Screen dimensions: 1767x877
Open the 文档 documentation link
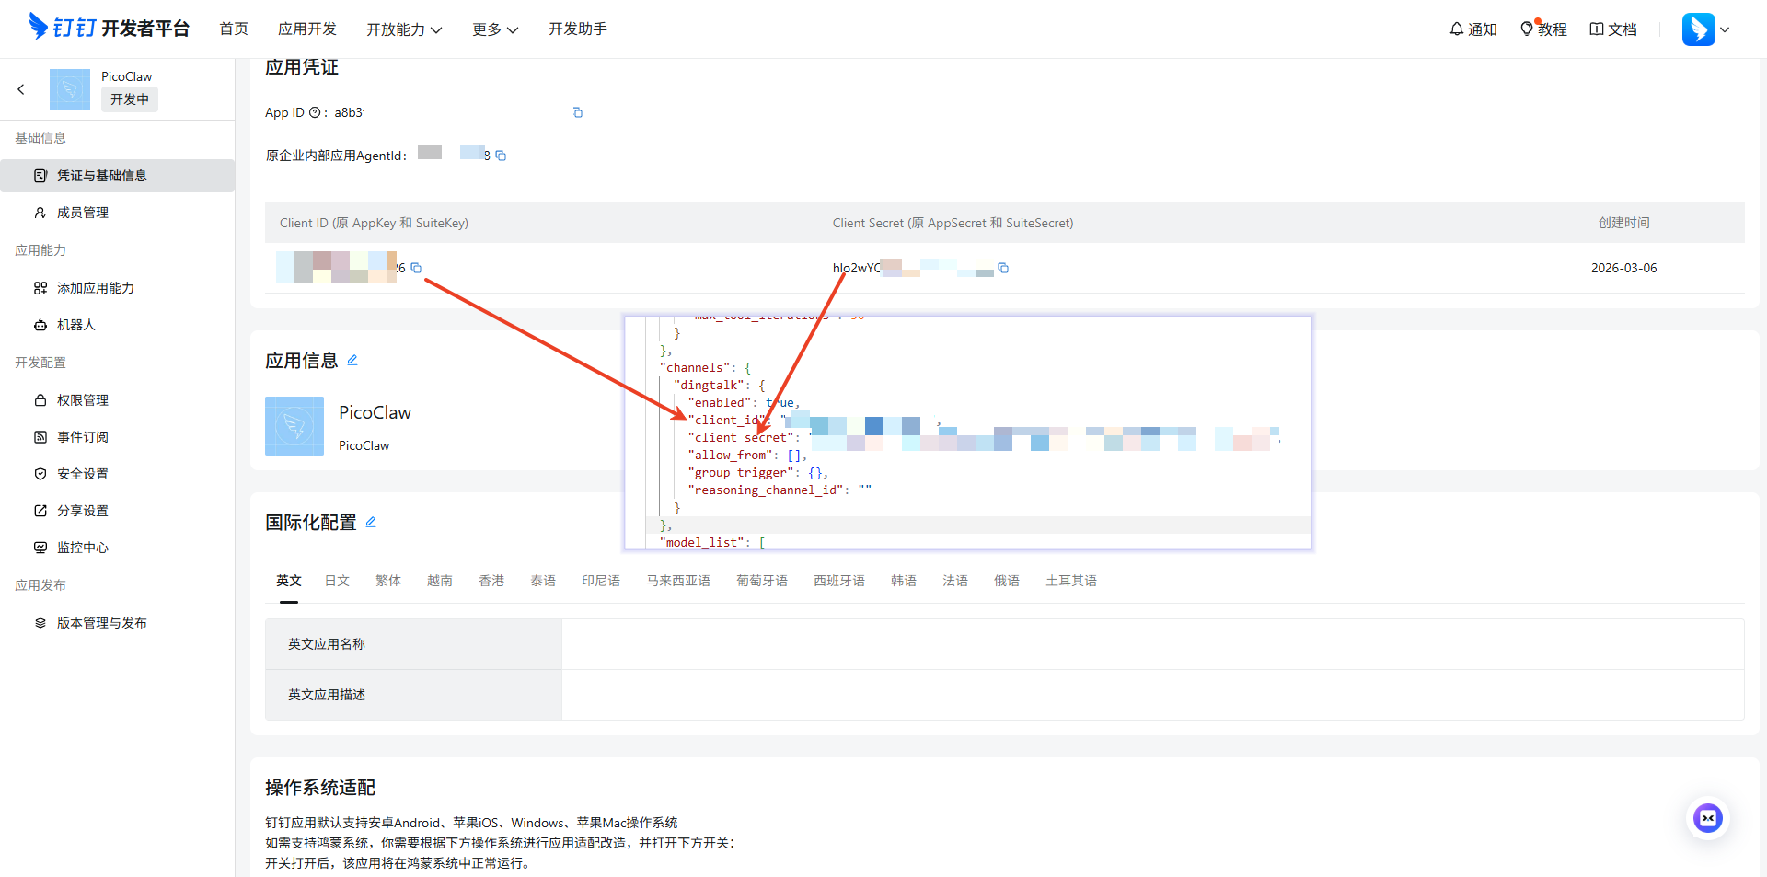click(x=1613, y=29)
